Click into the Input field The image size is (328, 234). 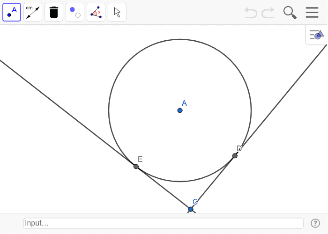pos(164,223)
